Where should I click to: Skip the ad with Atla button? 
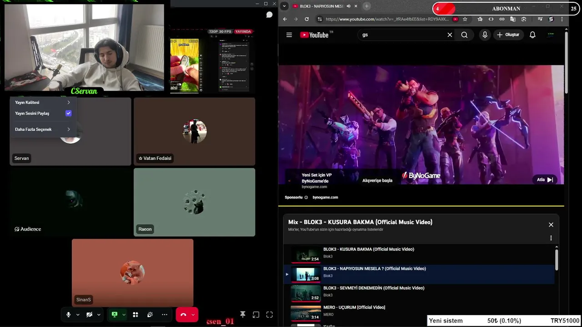545,180
